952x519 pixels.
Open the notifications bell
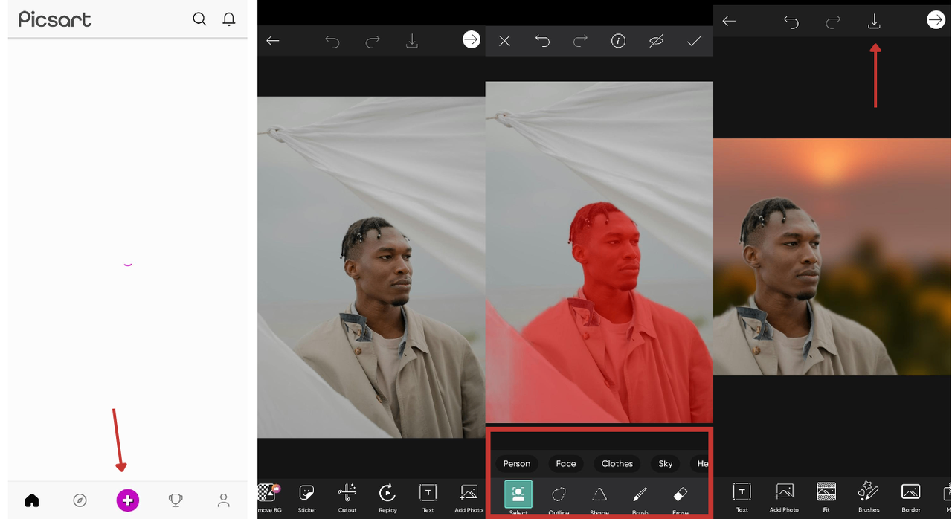click(x=229, y=19)
